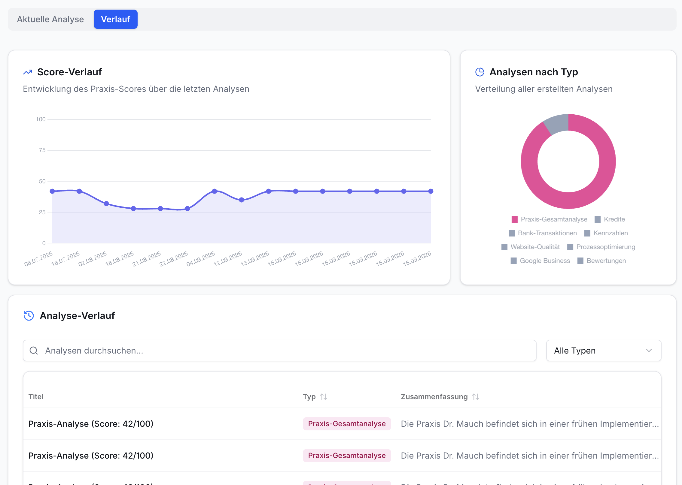The width and height of the screenshot is (682, 485).
Task: Click the Typ column header label
Action: pyautogui.click(x=309, y=397)
